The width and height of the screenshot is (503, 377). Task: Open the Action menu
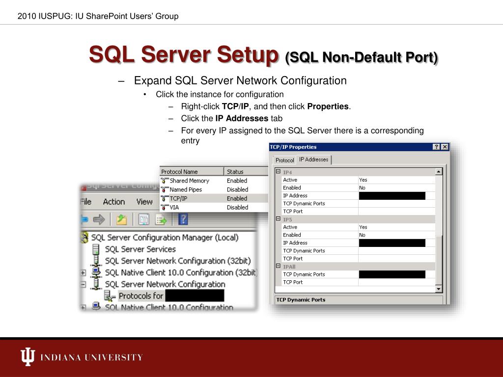(114, 202)
